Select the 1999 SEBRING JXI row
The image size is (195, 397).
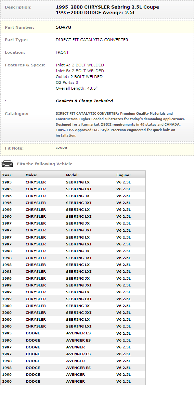73,285
